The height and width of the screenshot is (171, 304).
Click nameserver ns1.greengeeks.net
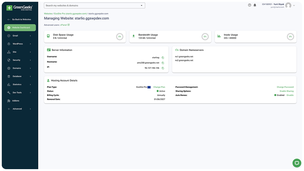click(x=184, y=57)
